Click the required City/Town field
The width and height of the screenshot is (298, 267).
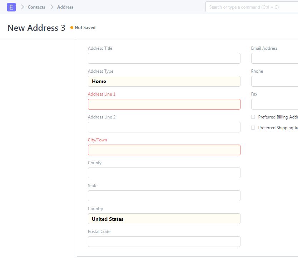tap(164, 150)
